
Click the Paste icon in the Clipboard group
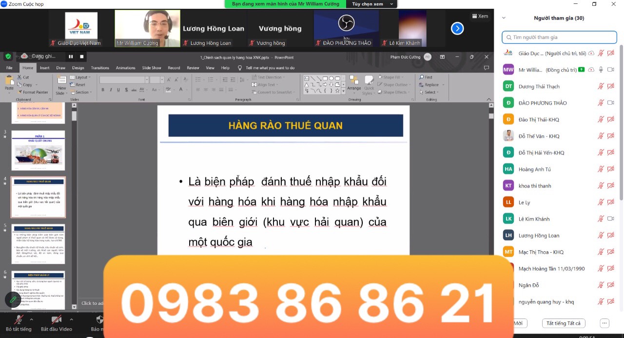pyautogui.click(x=9, y=82)
